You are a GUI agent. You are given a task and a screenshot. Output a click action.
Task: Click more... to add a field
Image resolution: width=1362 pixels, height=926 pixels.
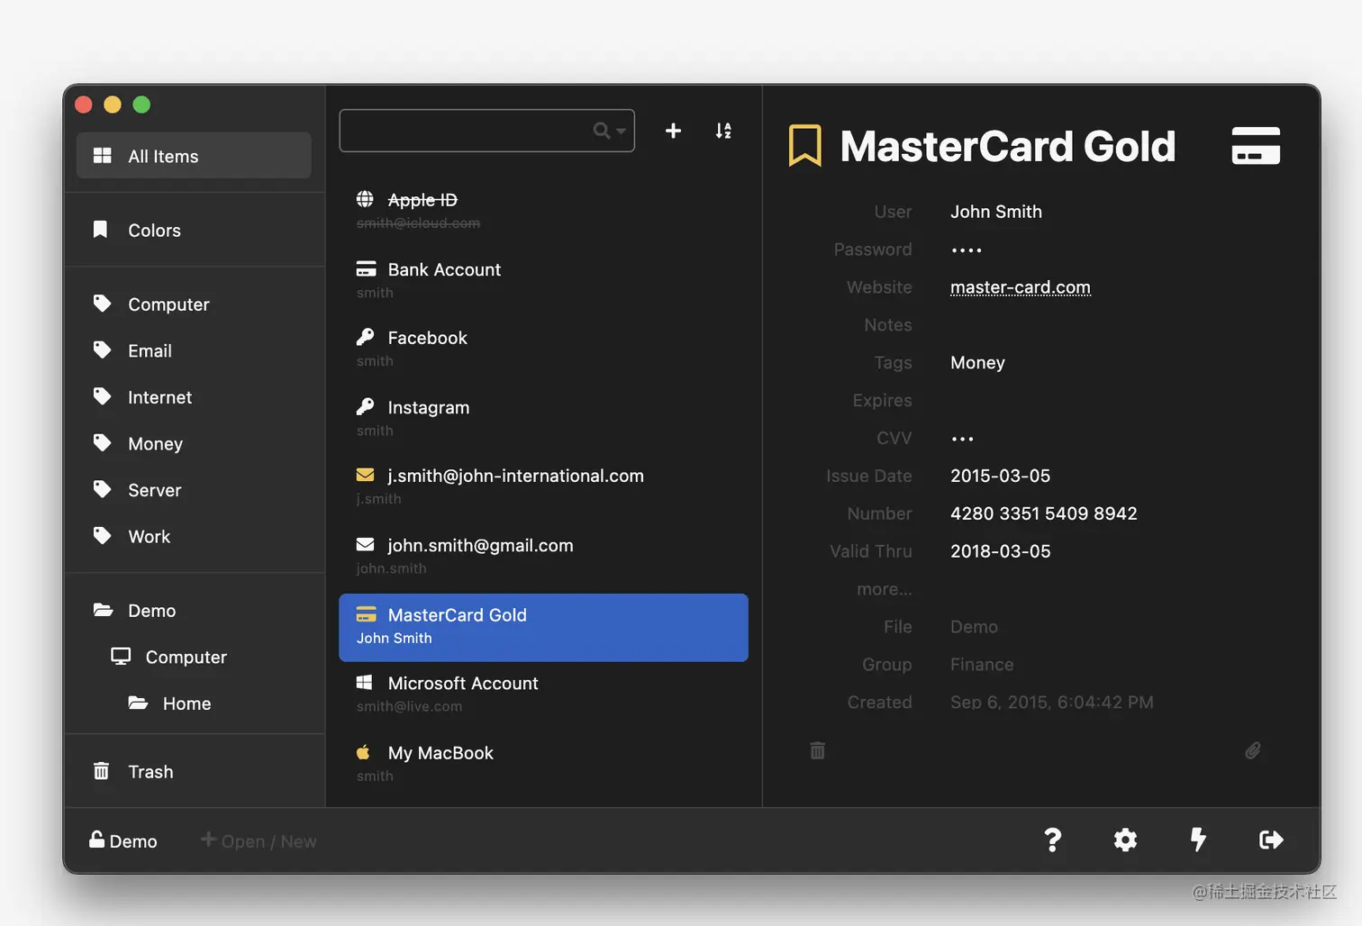(x=884, y=589)
